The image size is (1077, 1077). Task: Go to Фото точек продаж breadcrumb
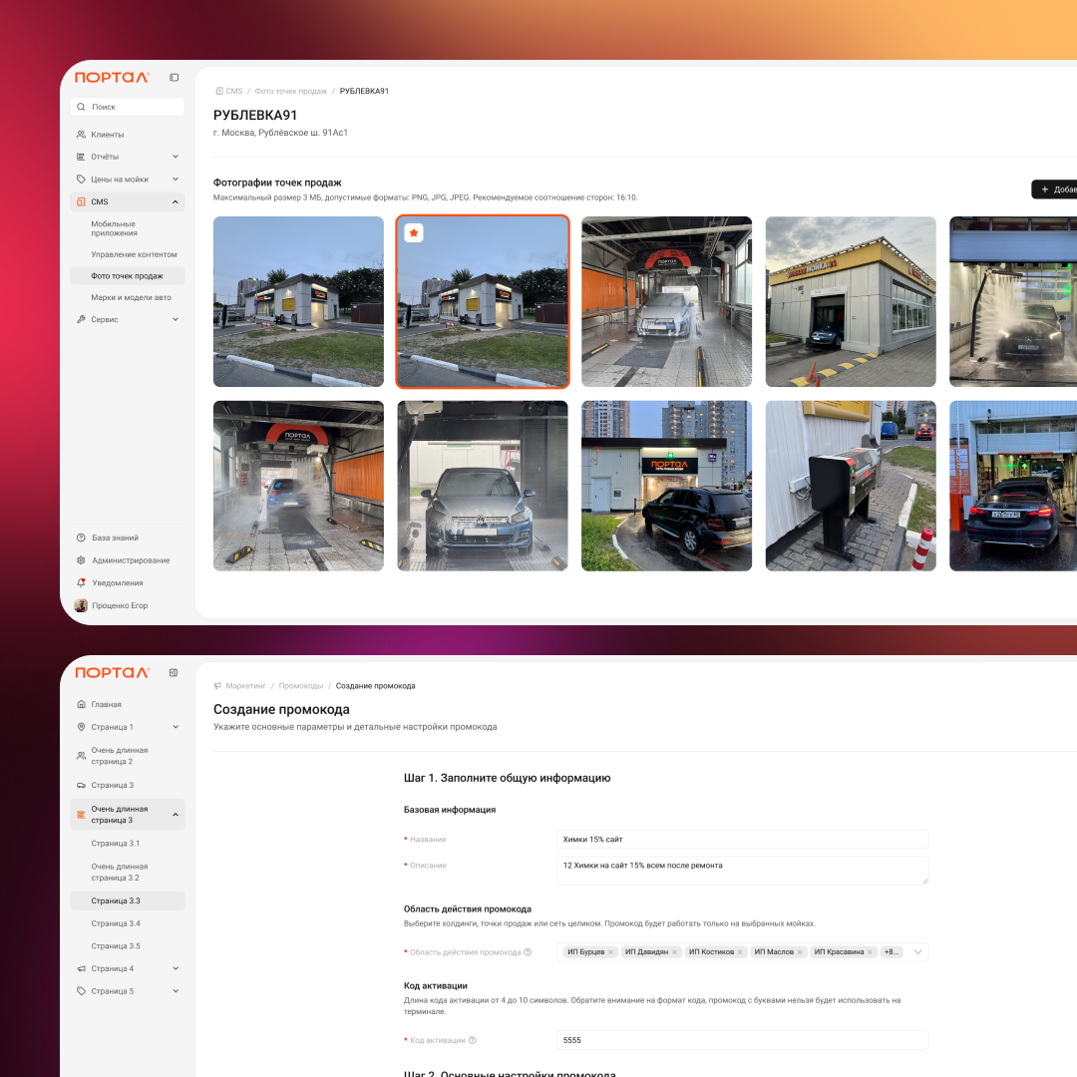tap(290, 91)
